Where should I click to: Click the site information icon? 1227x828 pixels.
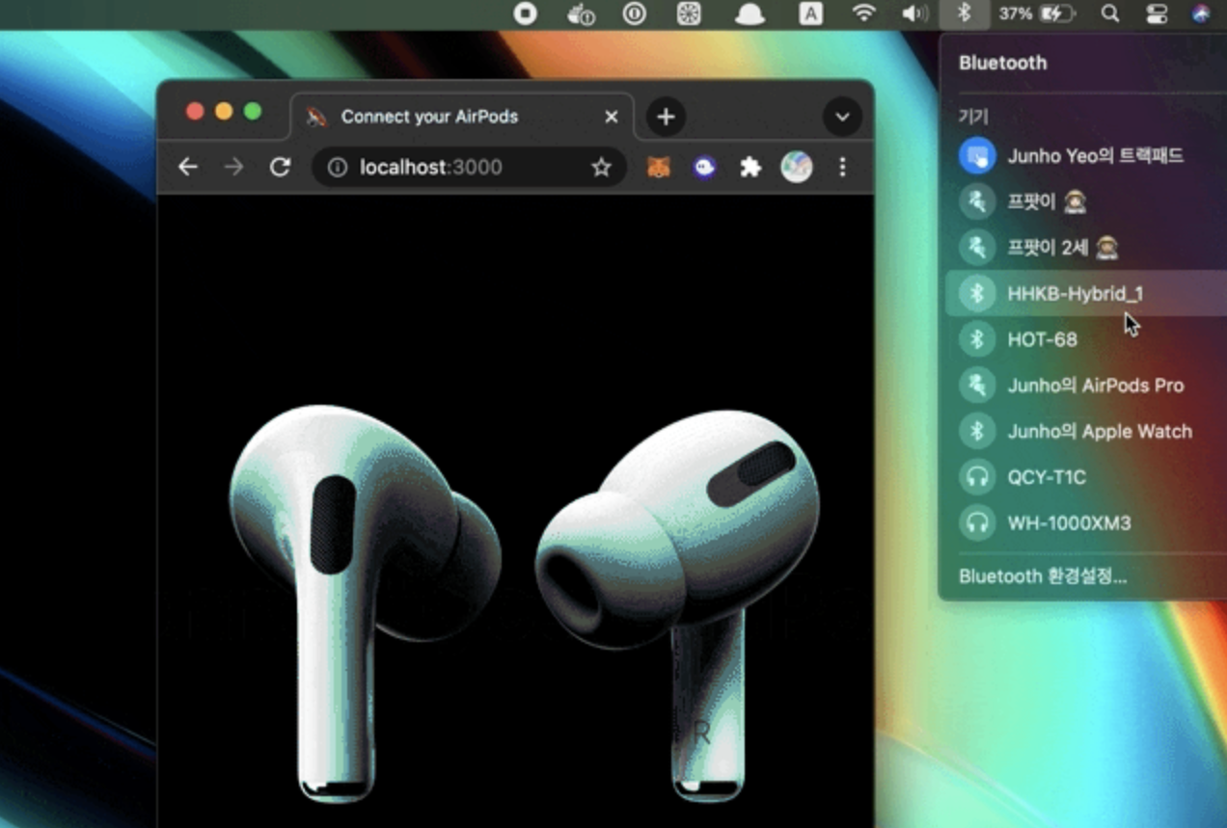[338, 168]
